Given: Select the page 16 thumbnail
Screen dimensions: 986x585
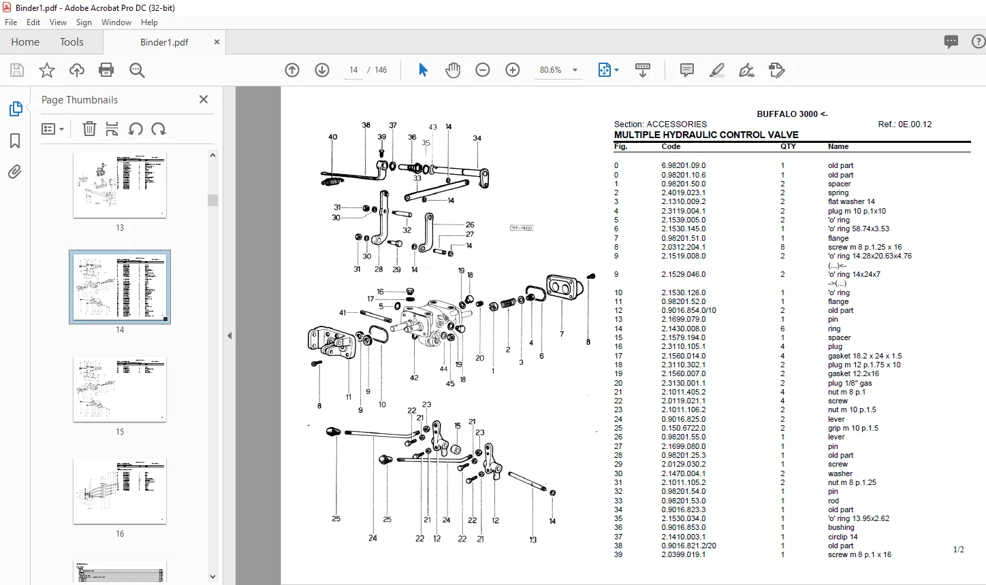Looking at the screenshot, I should [120, 491].
